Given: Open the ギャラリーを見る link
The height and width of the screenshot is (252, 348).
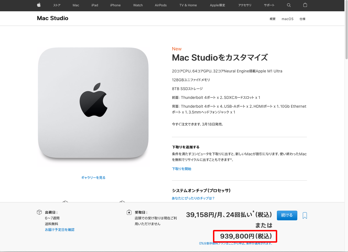Looking at the screenshot, I should pos(93,178).
